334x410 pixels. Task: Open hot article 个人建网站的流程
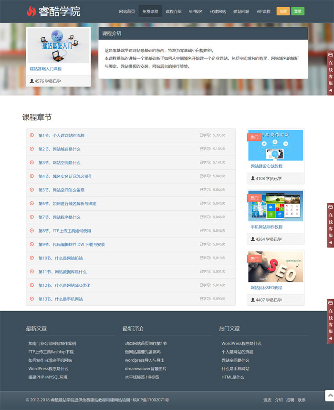pyautogui.click(x=237, y=352)
